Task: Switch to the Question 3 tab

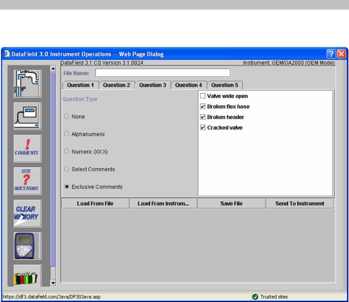Action: click(153, 85)
